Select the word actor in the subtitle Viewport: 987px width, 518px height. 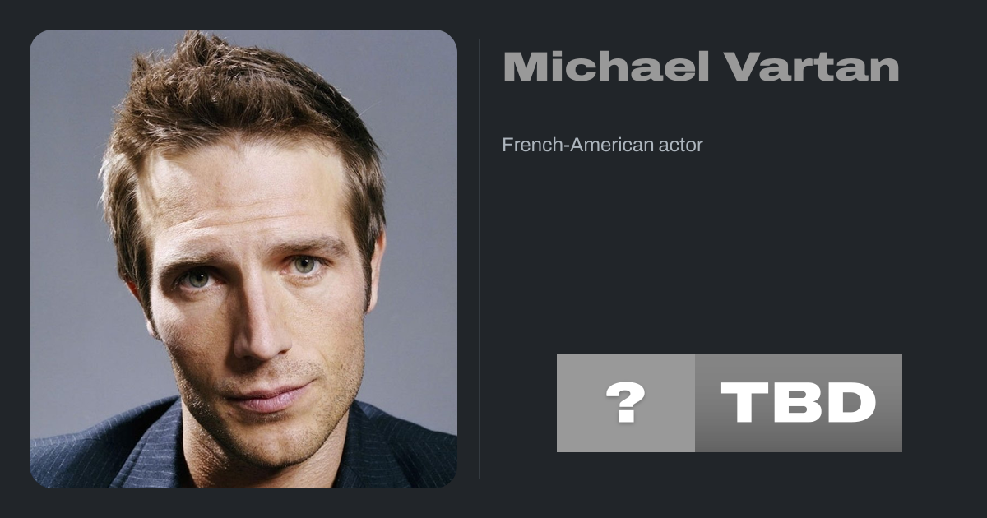[x=681, y=146]
